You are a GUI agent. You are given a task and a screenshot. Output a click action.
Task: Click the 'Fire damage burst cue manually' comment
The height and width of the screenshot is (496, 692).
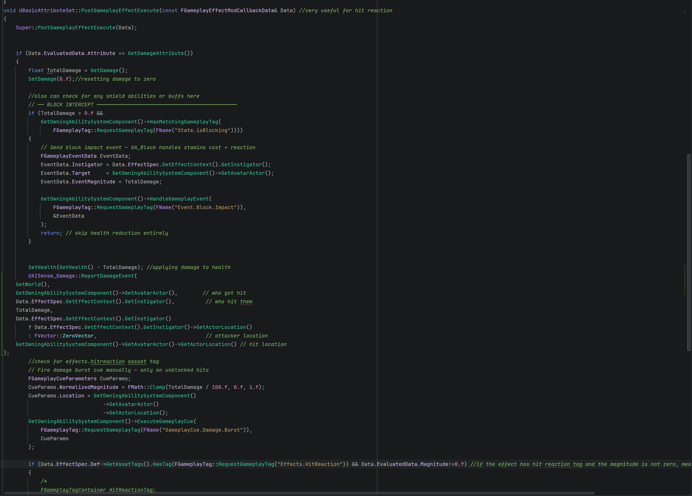118,370
